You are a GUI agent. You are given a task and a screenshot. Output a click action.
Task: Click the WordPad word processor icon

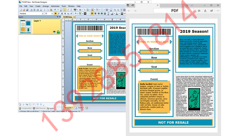[85, 14]
